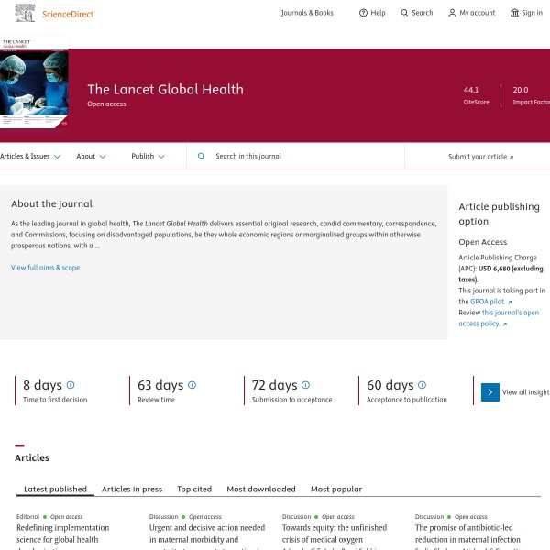Click View full aims & scope link
This screenshot has width=550, height=550.
tap(46, 268)
